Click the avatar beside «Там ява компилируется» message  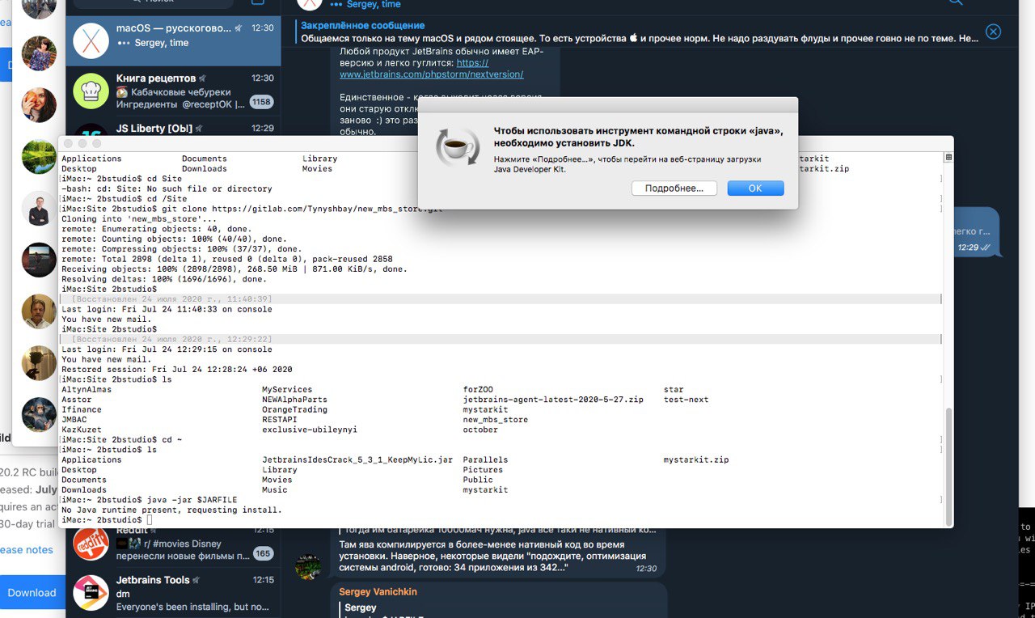[307, 565]
